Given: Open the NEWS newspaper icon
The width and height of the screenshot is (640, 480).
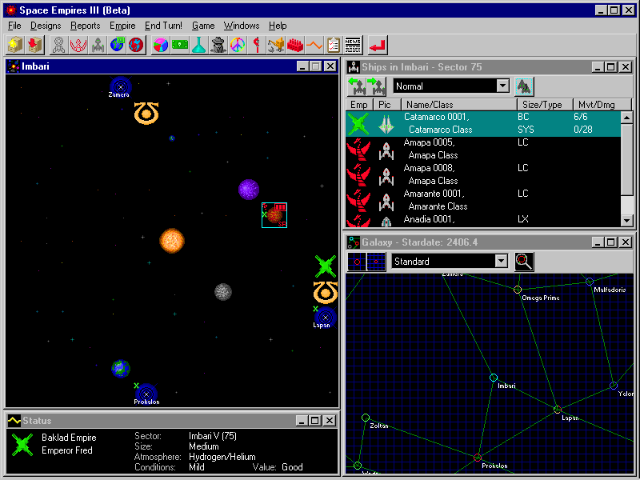Looking at the screenshot, I should 353,45.
